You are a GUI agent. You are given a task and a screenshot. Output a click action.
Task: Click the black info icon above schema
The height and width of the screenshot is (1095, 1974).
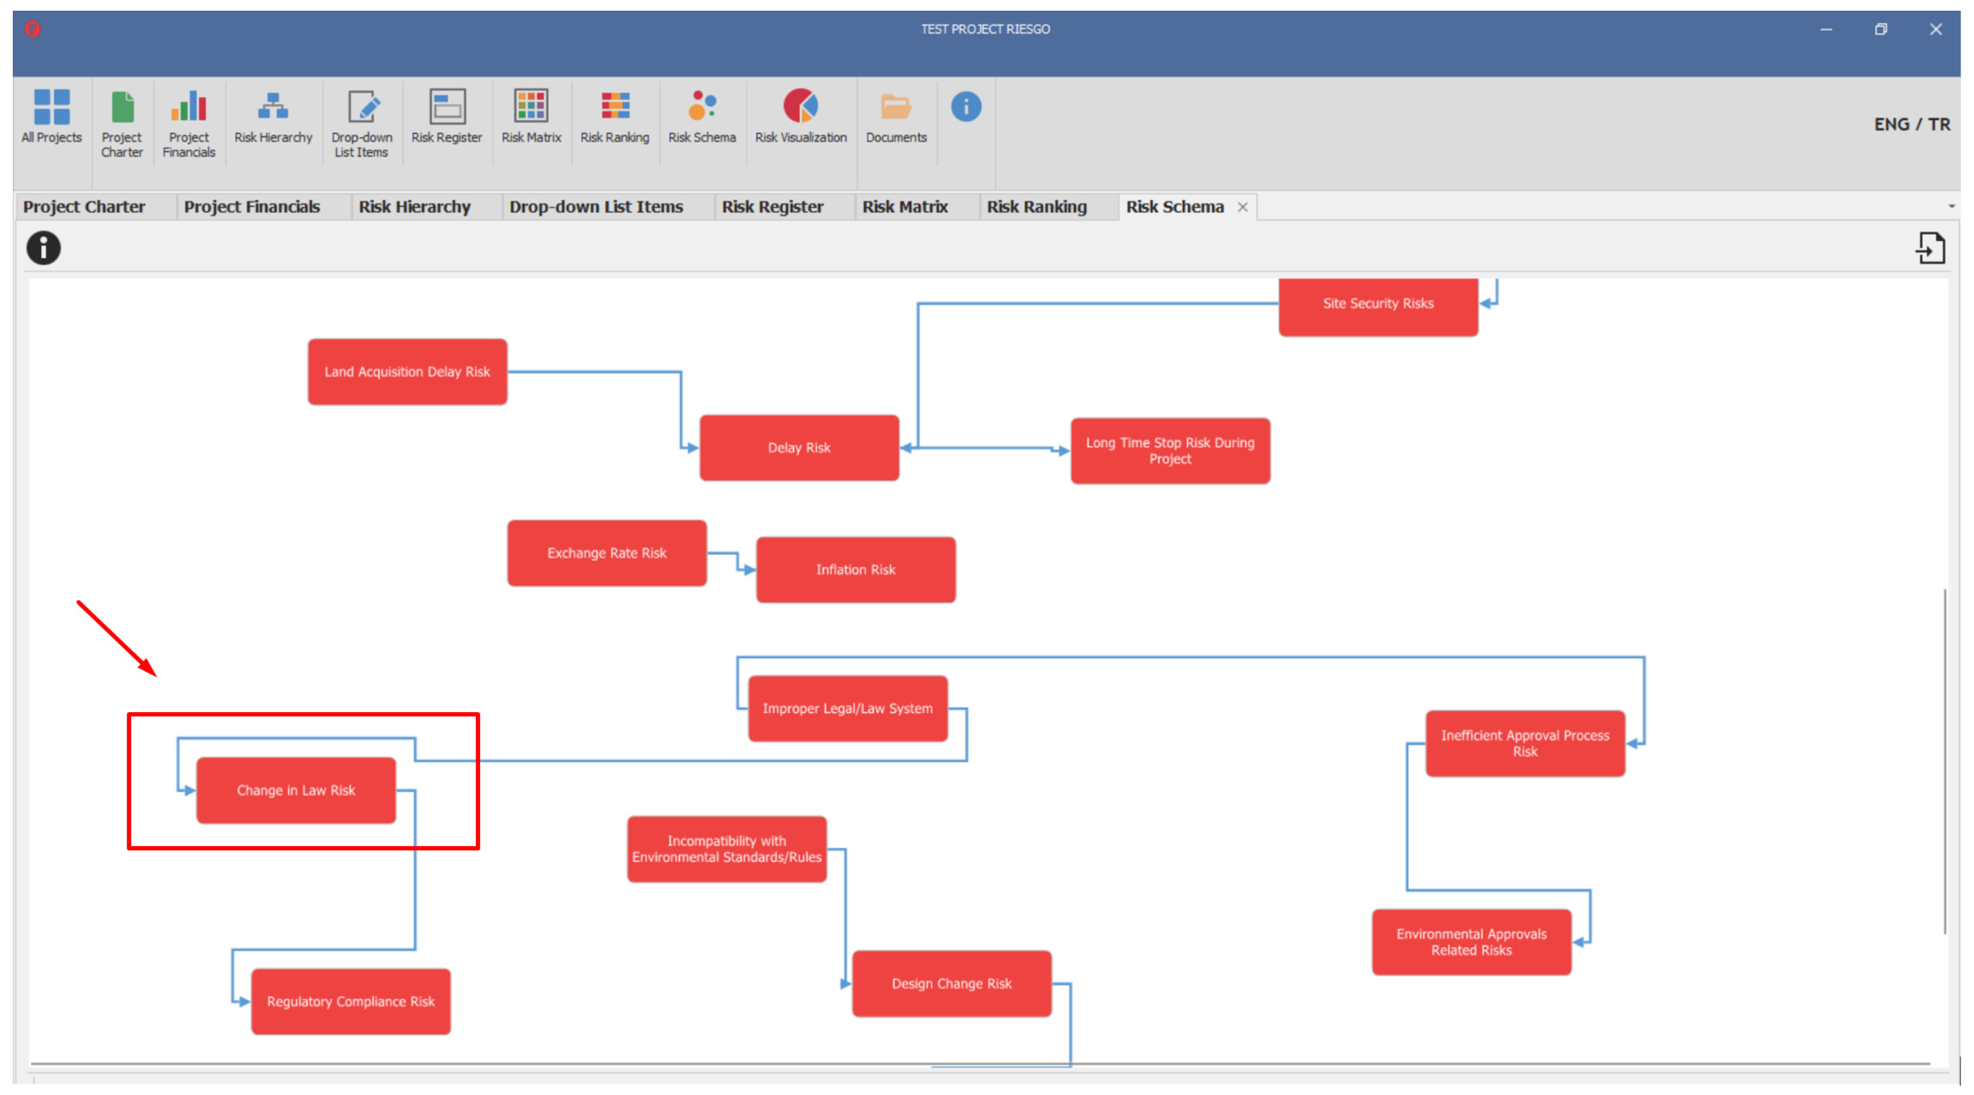pos(44,248)
